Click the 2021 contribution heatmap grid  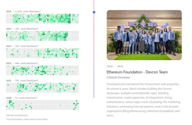(42, 88)
